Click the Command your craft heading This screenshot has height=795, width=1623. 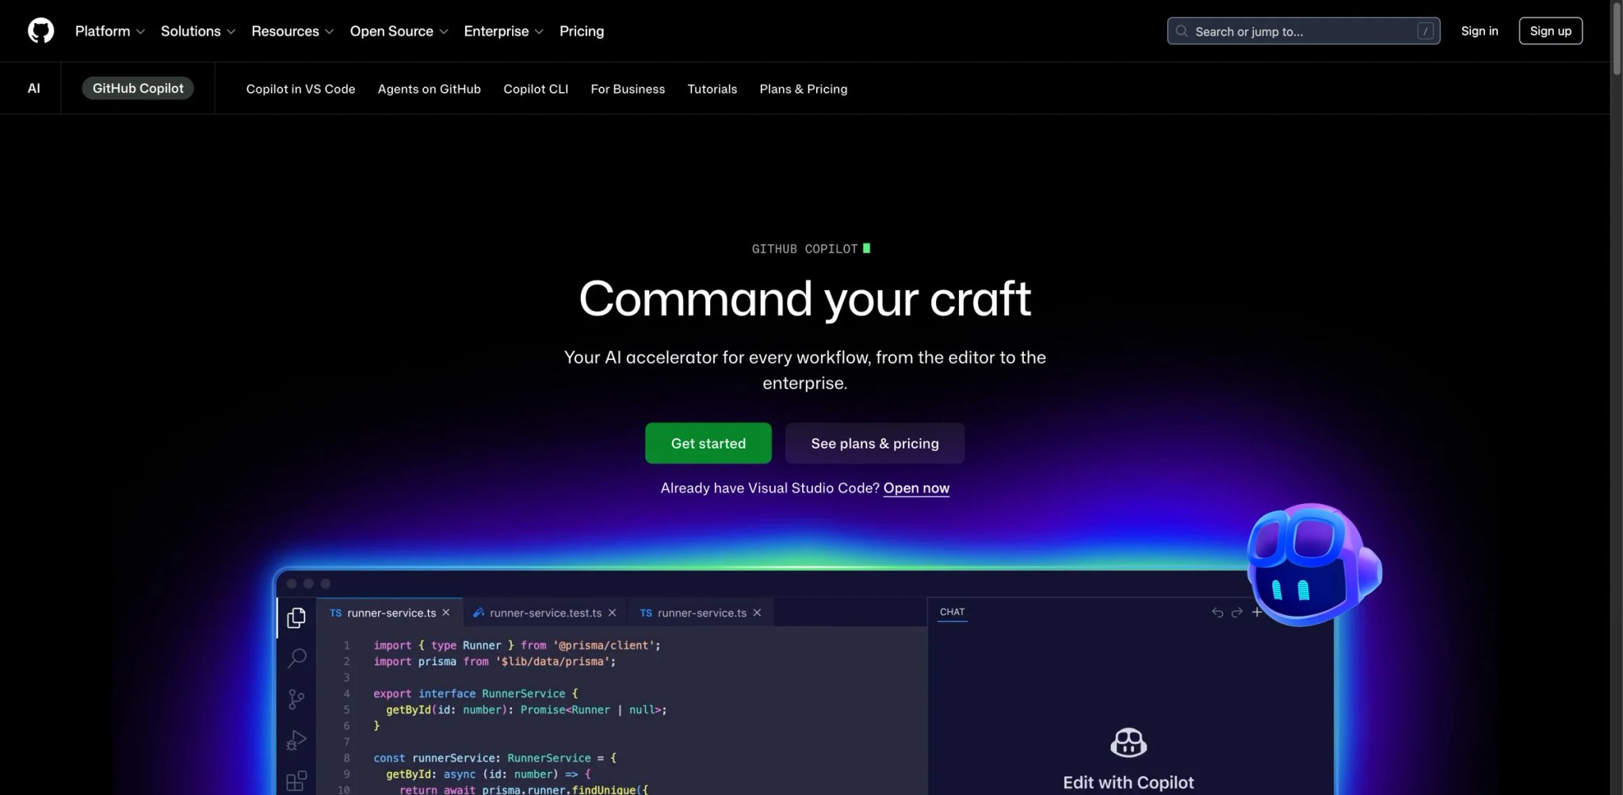click(x=804, y=299)
